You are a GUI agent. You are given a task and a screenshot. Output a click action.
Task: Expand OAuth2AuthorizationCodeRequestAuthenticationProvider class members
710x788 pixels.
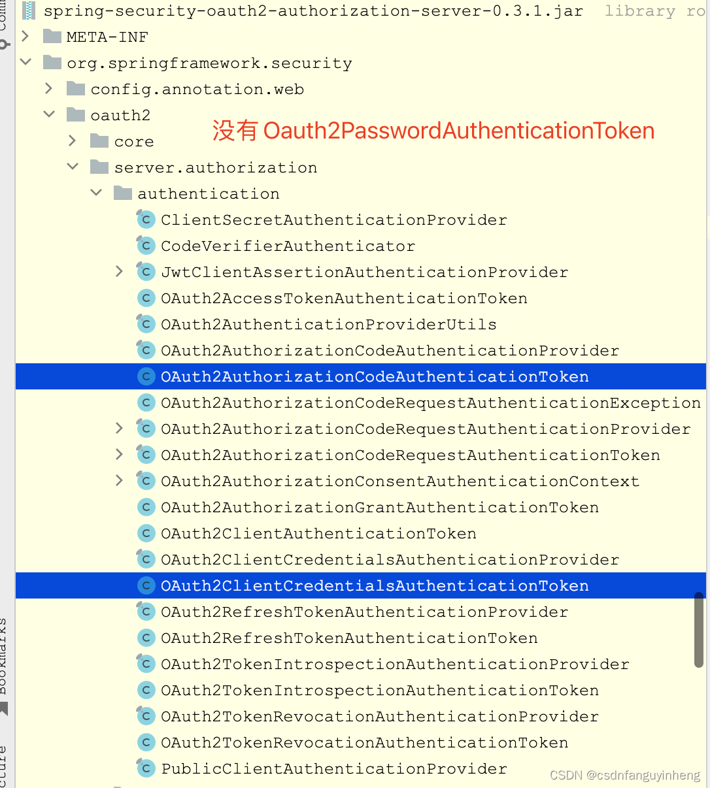pos(119,428)
